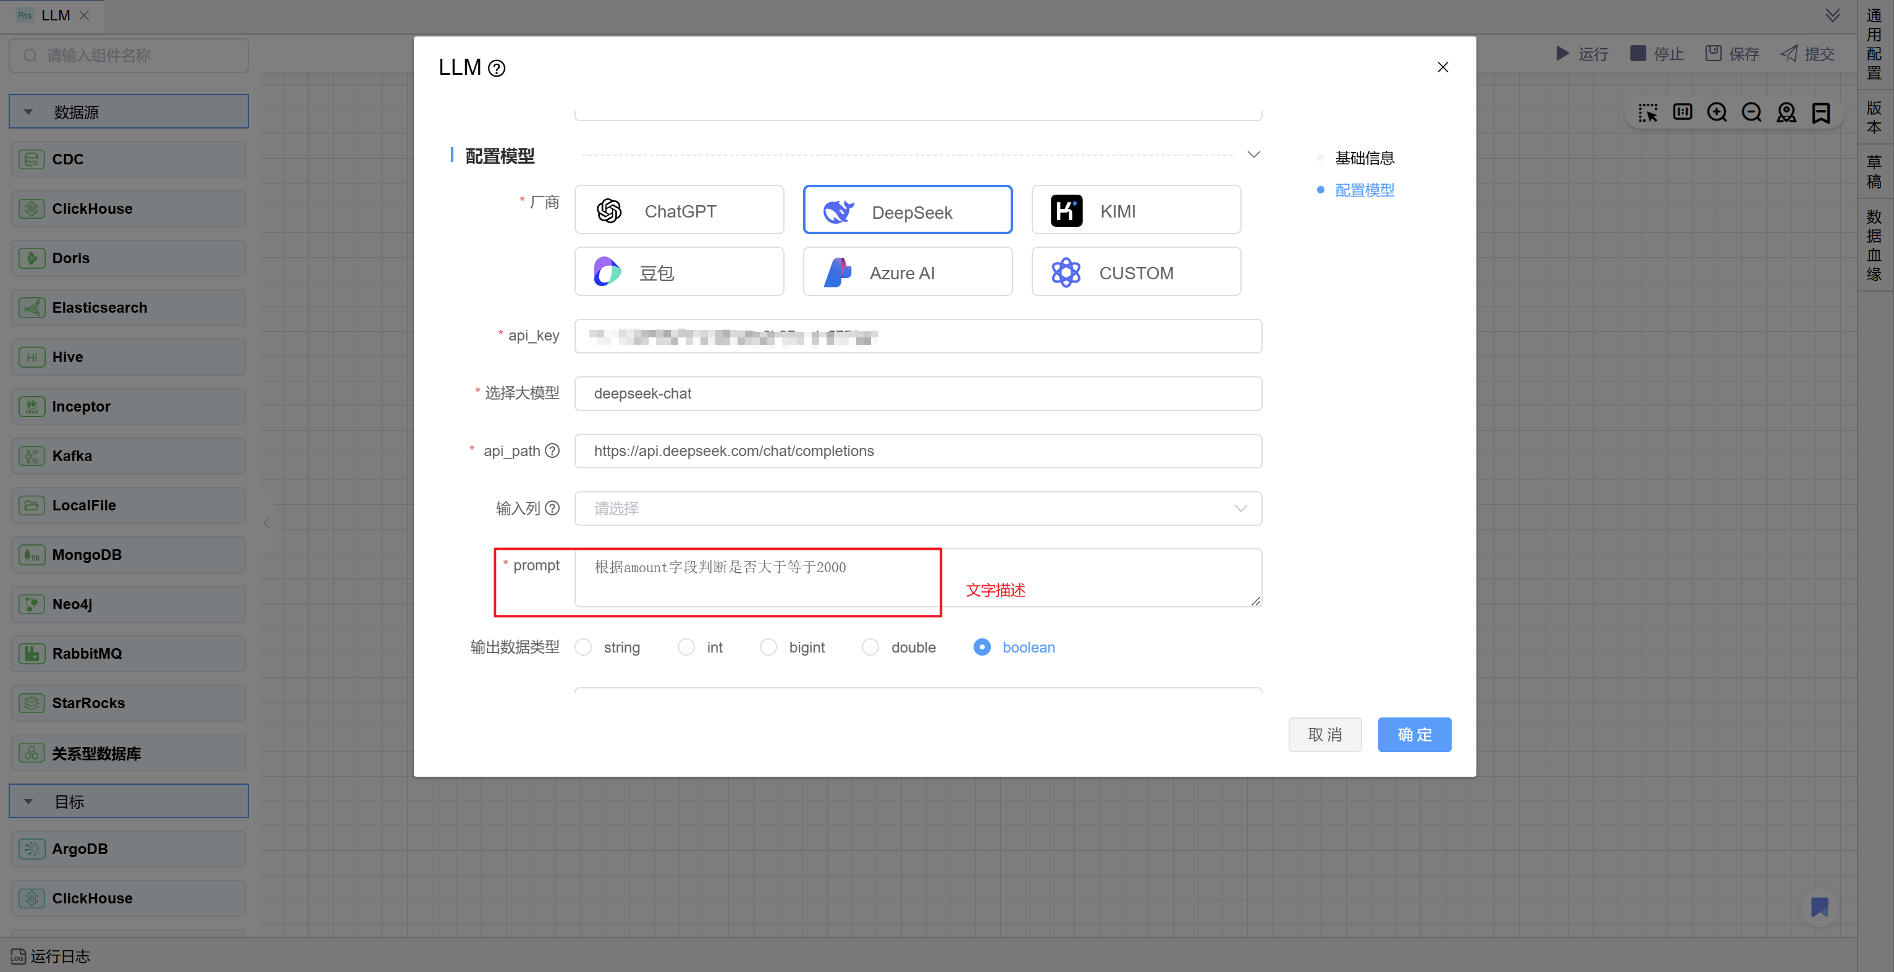Click the bookmark icon in canvas toolbar
The width and height of the screenshot is (1894, 972).
1820,112
